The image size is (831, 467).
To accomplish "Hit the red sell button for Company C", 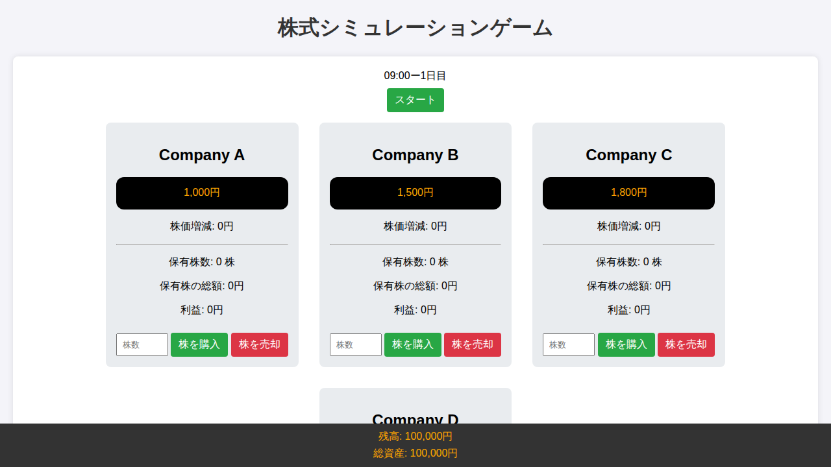I will pos(686,344).
